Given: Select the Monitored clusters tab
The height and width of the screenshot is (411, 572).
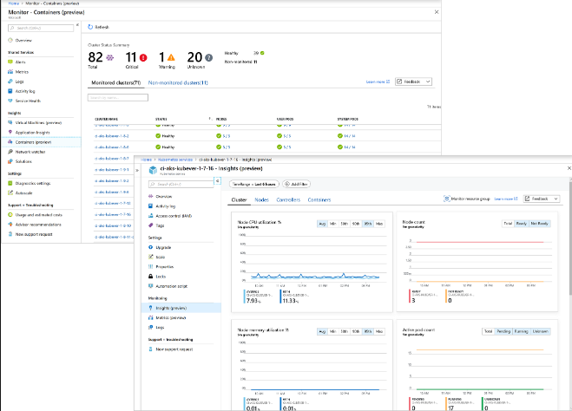Looking at the screenshot, I should pyautogui.click(x=116, y=82).
